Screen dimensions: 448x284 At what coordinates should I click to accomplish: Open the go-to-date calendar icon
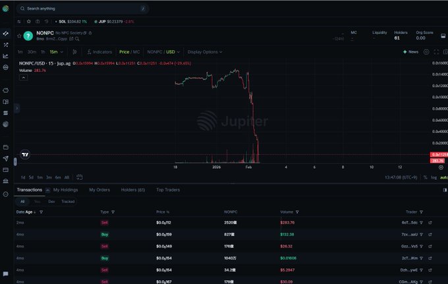80,177
